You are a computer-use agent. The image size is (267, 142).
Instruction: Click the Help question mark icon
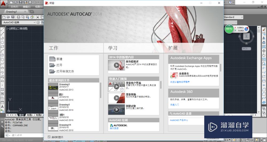pyautogui.click(x=230, y=2)
